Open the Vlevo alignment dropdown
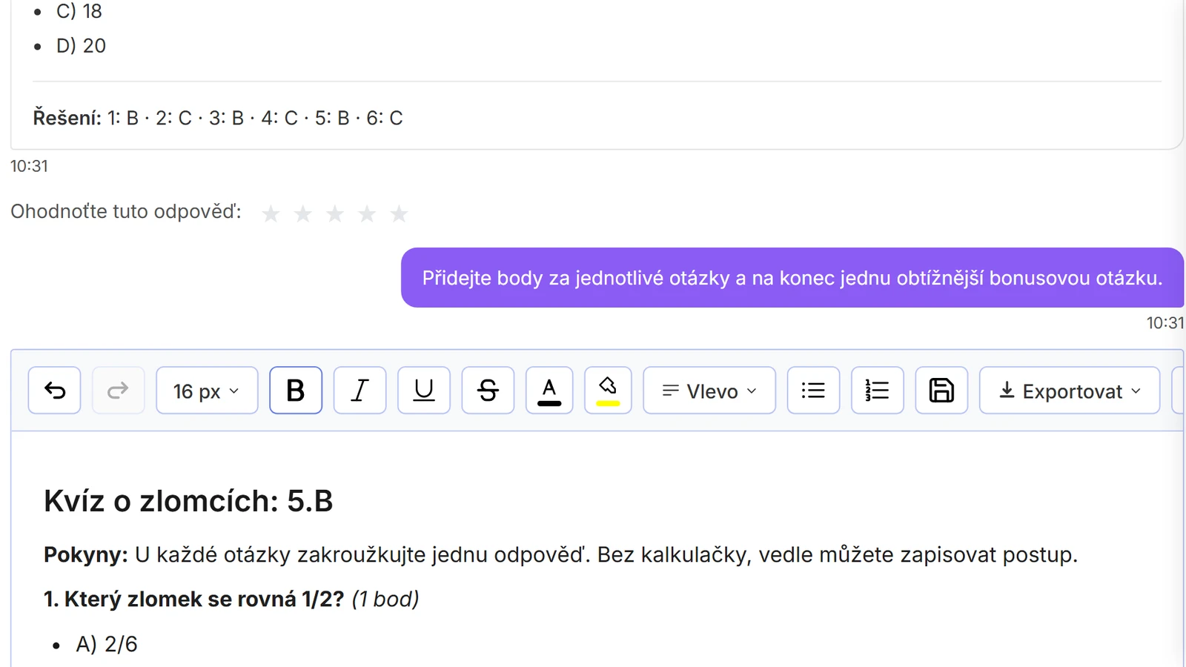The height and width of the screenshot is (667, 1186). click(x=709, y=390)
